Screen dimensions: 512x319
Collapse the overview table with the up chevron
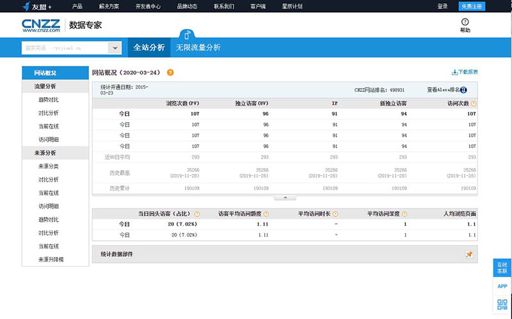pos(285,198)
